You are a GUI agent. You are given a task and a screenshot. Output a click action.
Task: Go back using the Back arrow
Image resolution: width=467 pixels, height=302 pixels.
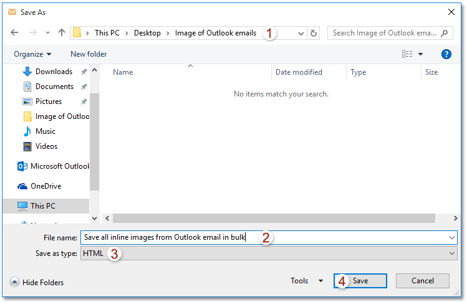pyautogui.click(x=14, y=32)
